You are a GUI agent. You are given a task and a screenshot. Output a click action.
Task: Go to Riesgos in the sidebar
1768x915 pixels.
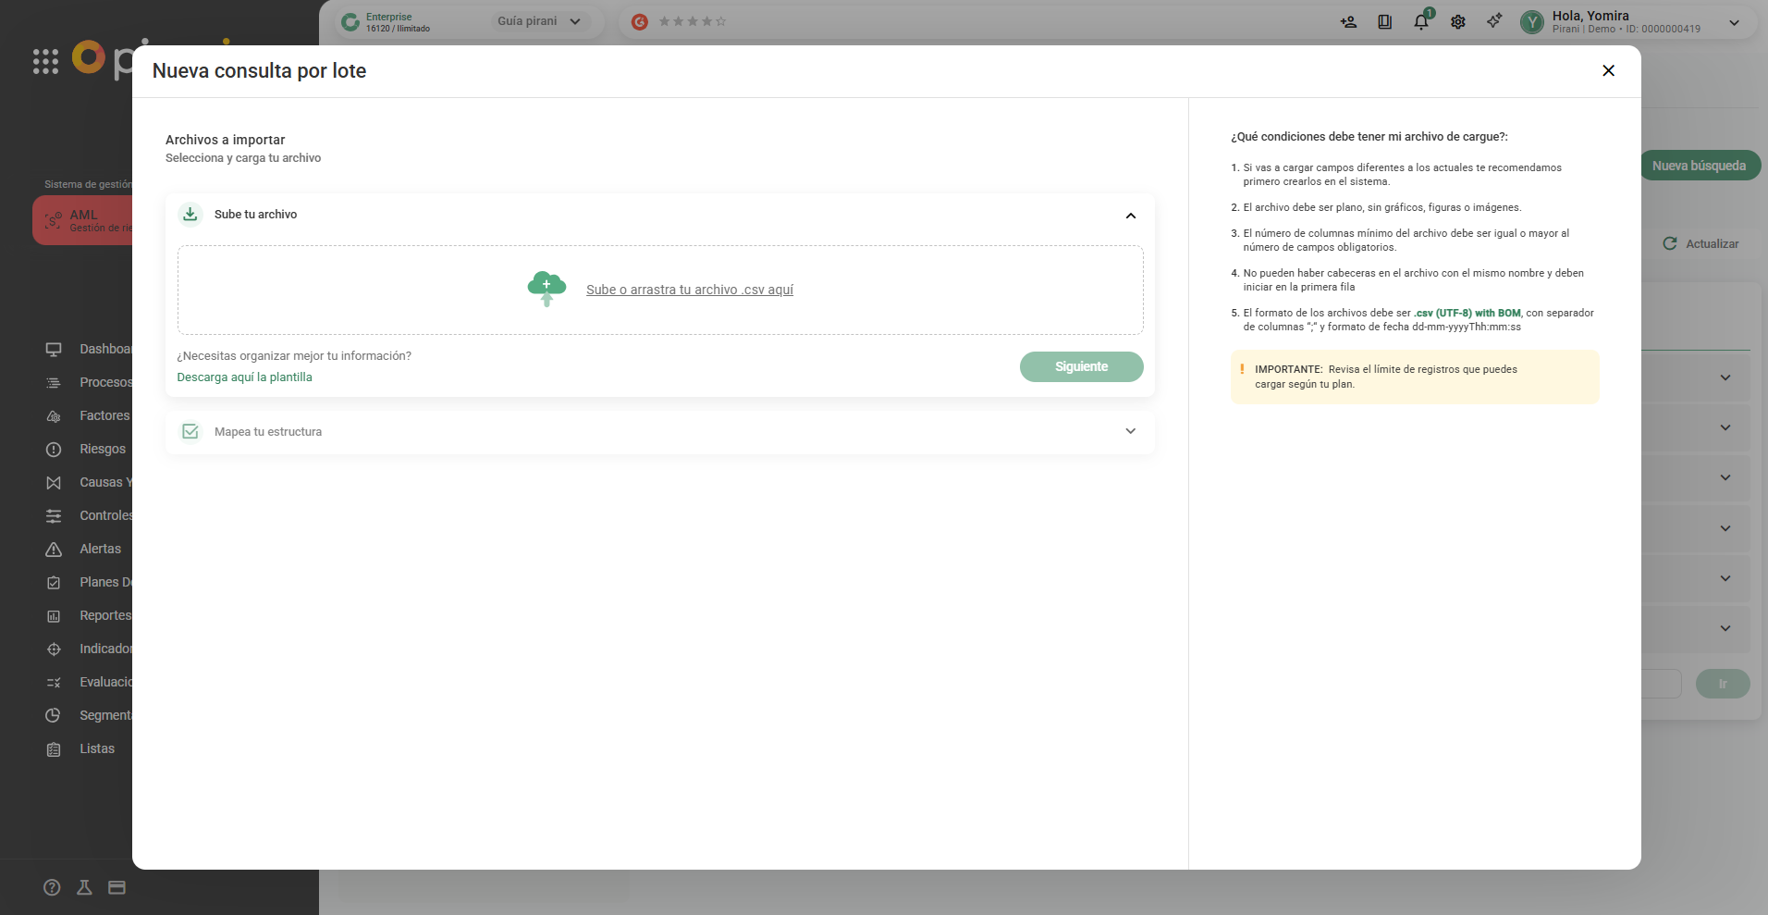[x=102, y=449]
